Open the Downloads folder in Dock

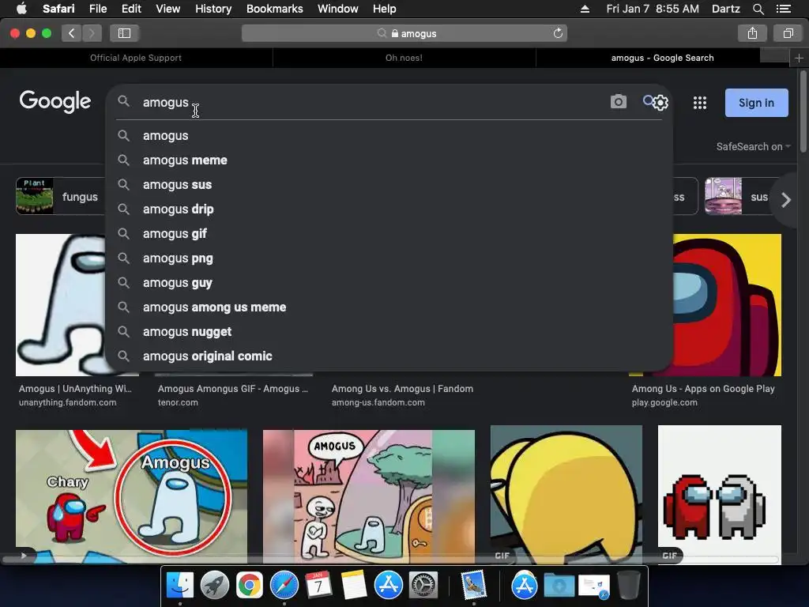click(559, 586)
